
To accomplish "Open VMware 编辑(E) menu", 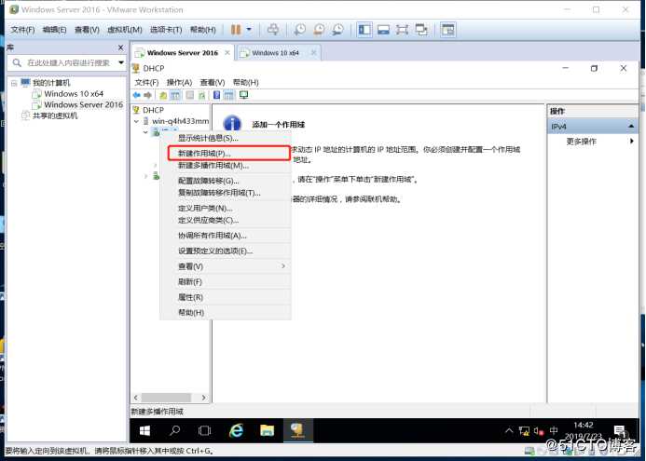I will [54, 30].
